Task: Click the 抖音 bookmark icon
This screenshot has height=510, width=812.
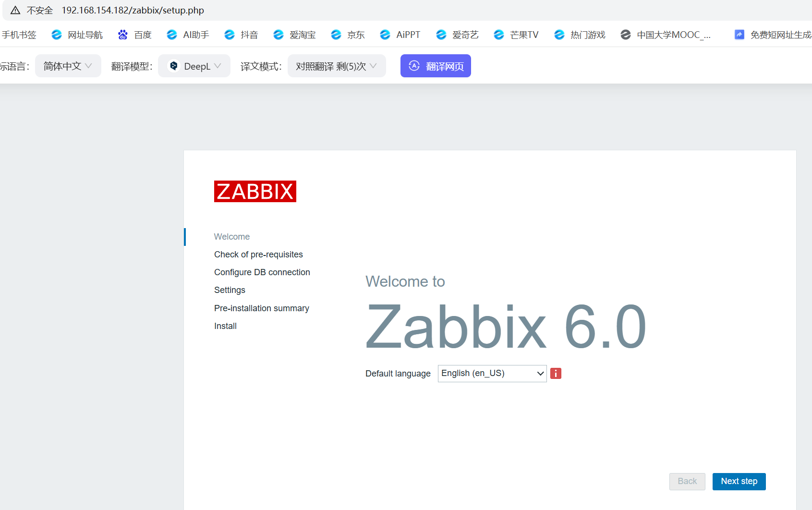Action: [x=230, y=35]
